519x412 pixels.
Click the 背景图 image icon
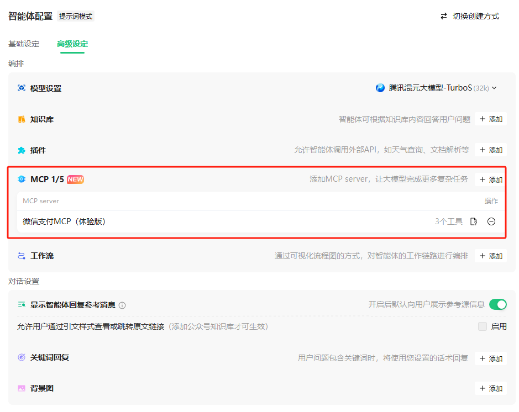tap(21, 388)
